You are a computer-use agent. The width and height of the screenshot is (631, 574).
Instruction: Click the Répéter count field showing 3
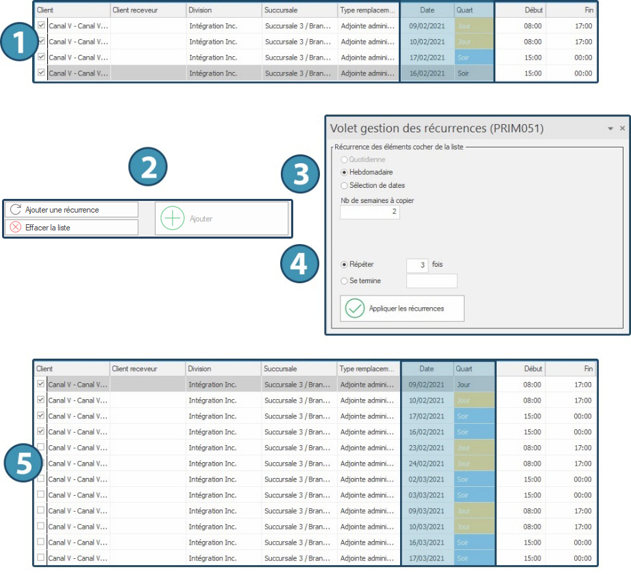[417, 265]
